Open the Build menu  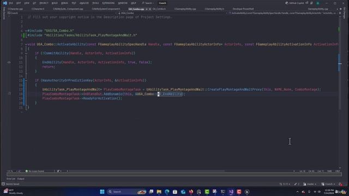coord(55,3)
